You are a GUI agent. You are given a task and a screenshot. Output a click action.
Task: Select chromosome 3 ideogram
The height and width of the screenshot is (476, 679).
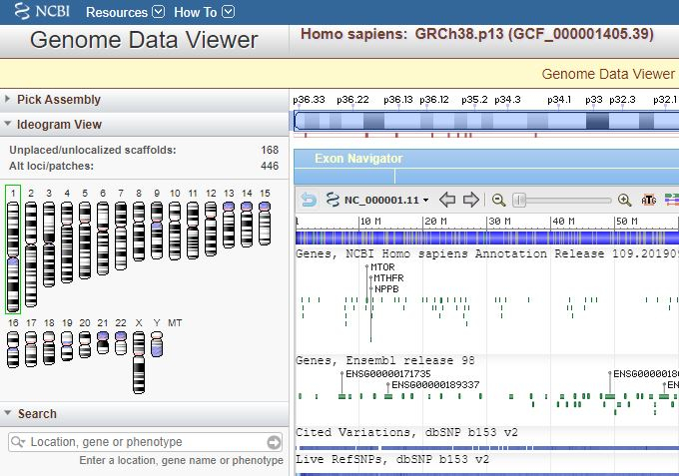point(49,244)
